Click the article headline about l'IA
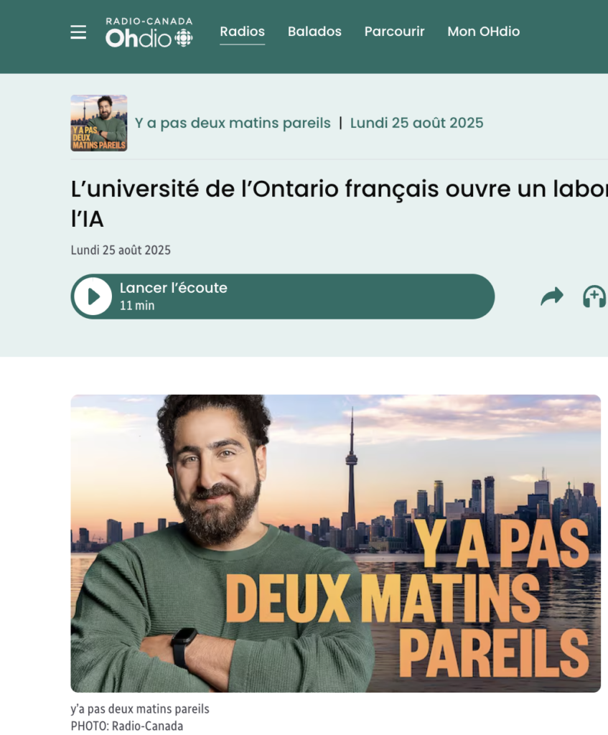The height and width of the screenshot is (735, 608). (340, 203)
